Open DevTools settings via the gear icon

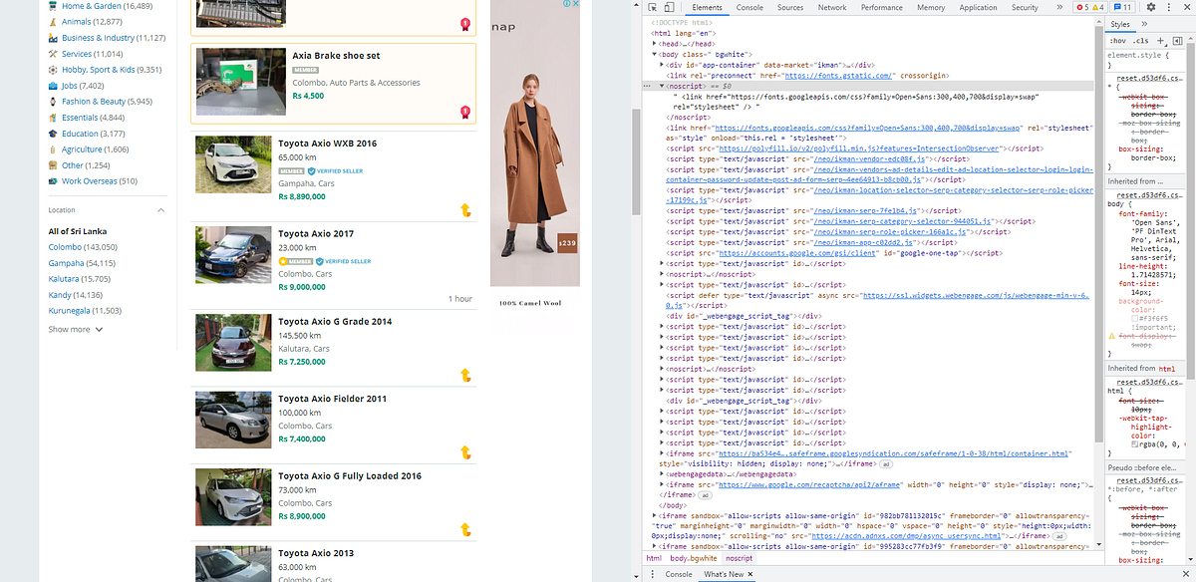(x=1150, y=7)
